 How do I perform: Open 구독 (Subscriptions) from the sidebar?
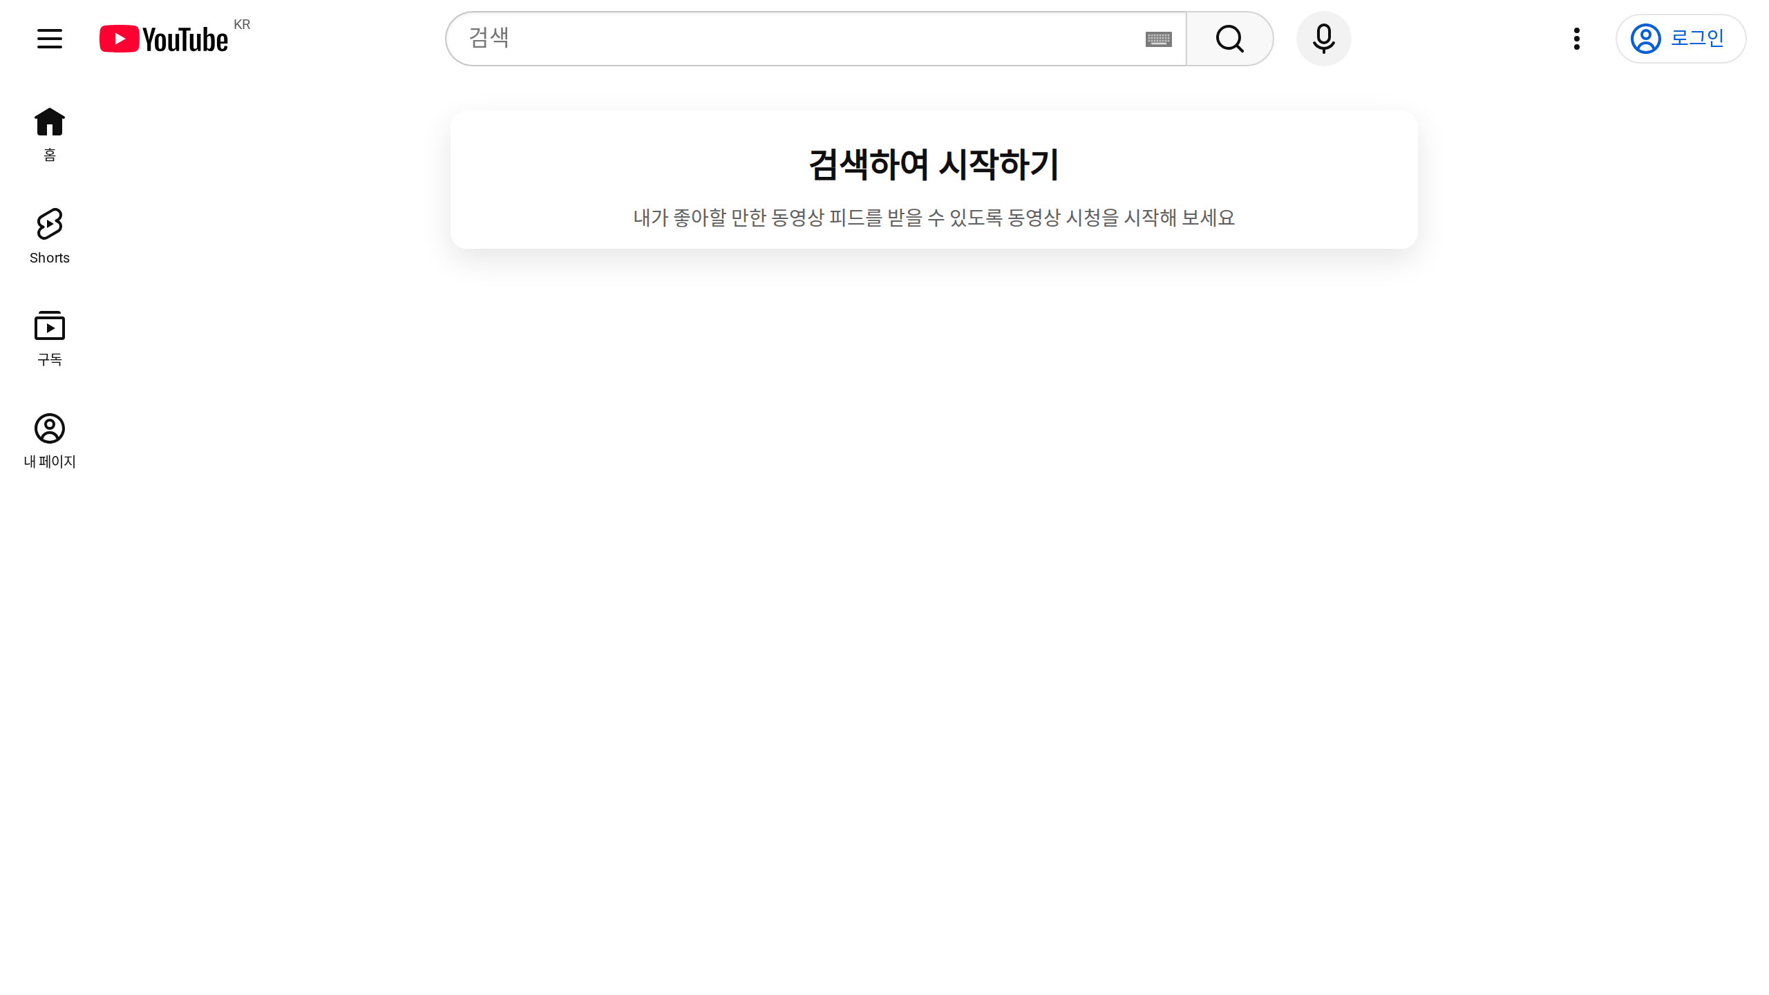49,326
